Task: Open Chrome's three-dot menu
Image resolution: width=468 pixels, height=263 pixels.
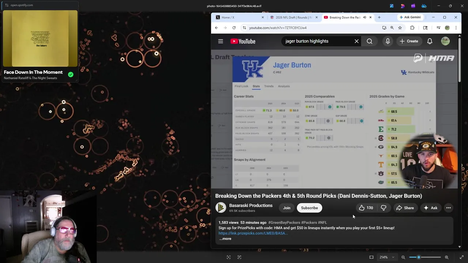Action: click(456, 28)
